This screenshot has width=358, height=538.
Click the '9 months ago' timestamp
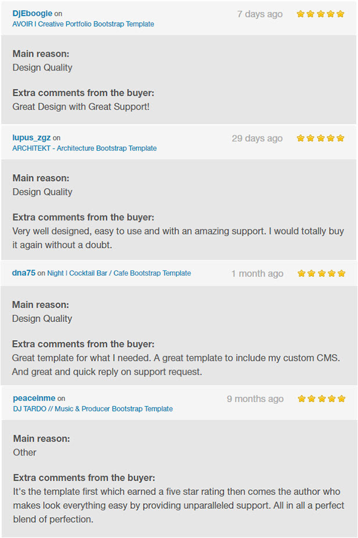pyautogui.click(x=255, y=399)
